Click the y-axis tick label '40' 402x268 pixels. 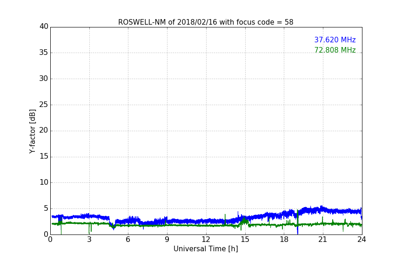44,27
